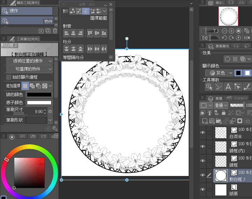Toggle lock box of 白百合 layer

click(x=210, y=133)
